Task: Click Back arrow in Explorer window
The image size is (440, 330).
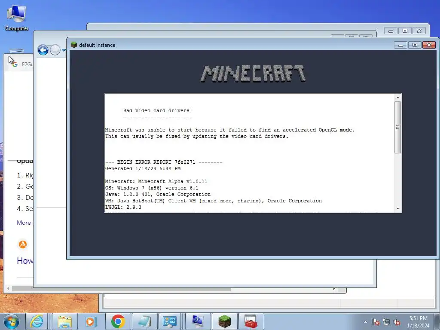Action: [x=43, y=50]
